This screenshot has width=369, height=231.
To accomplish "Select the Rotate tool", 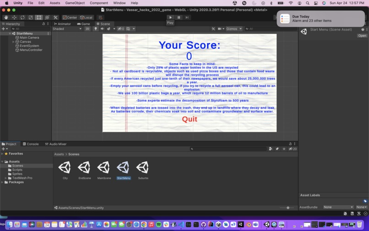I will tap(22, 17).
